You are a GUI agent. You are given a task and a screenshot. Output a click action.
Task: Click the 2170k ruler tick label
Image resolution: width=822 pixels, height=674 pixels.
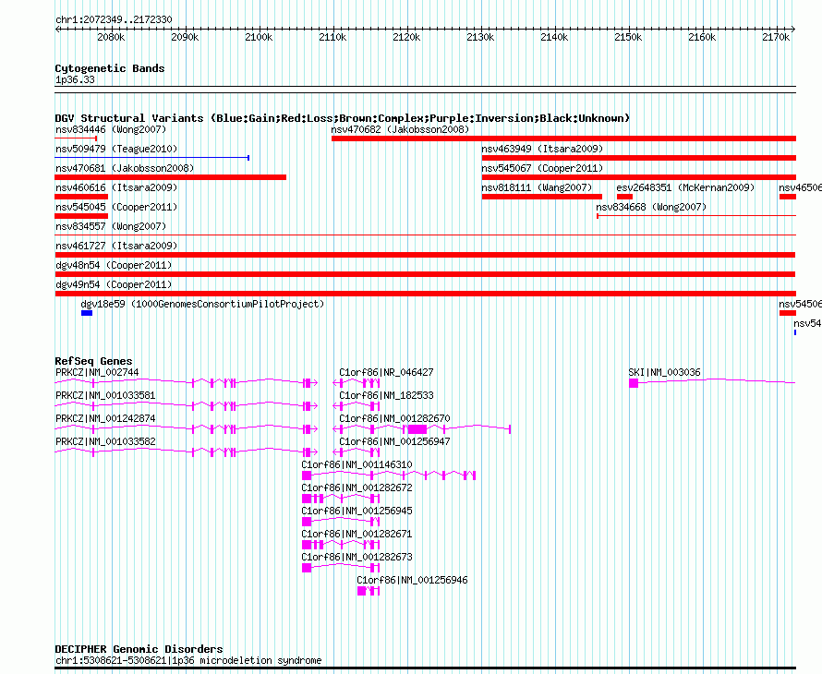click(776, 37)
